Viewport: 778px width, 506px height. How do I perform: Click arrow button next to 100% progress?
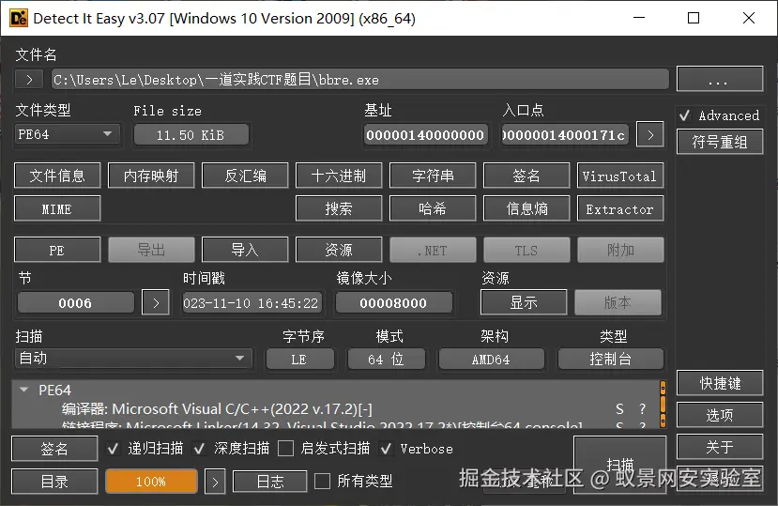[x=215, y=482]
